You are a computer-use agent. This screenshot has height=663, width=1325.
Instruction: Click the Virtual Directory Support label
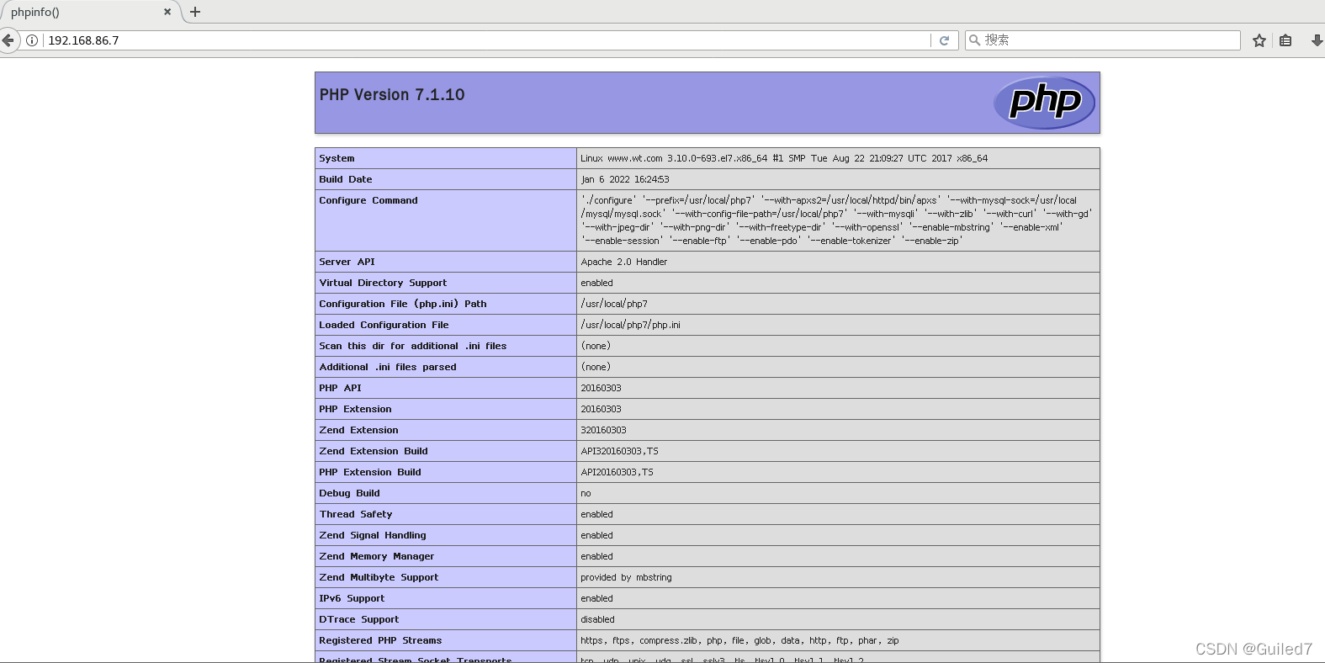383,283
